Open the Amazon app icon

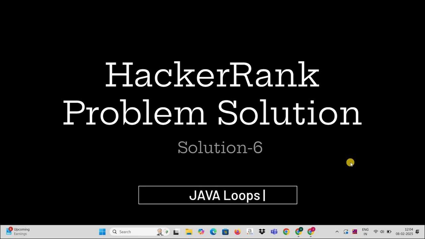(250, 232)
